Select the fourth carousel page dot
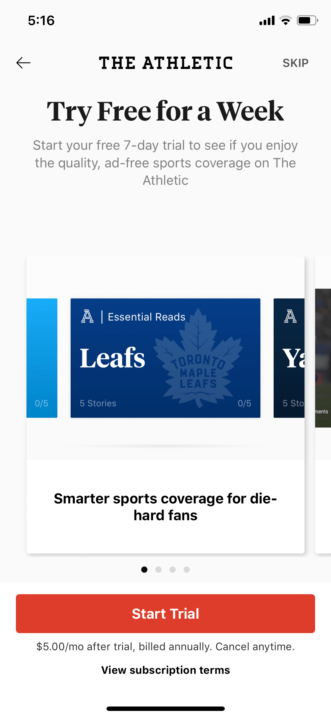Screen dimensions: 331x718 pyautogui.click(x=187, y=569)
